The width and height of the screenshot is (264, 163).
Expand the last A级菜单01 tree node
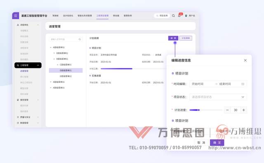(x=51, y=88)
